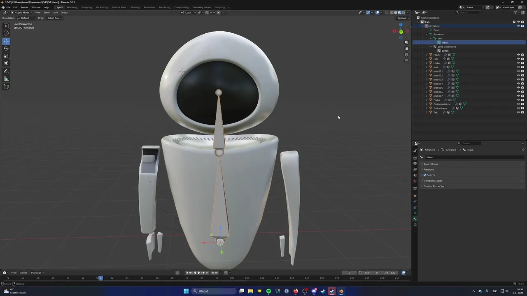Click the viewport Options button
Viewport: 527px width, 296px height.
402,18
